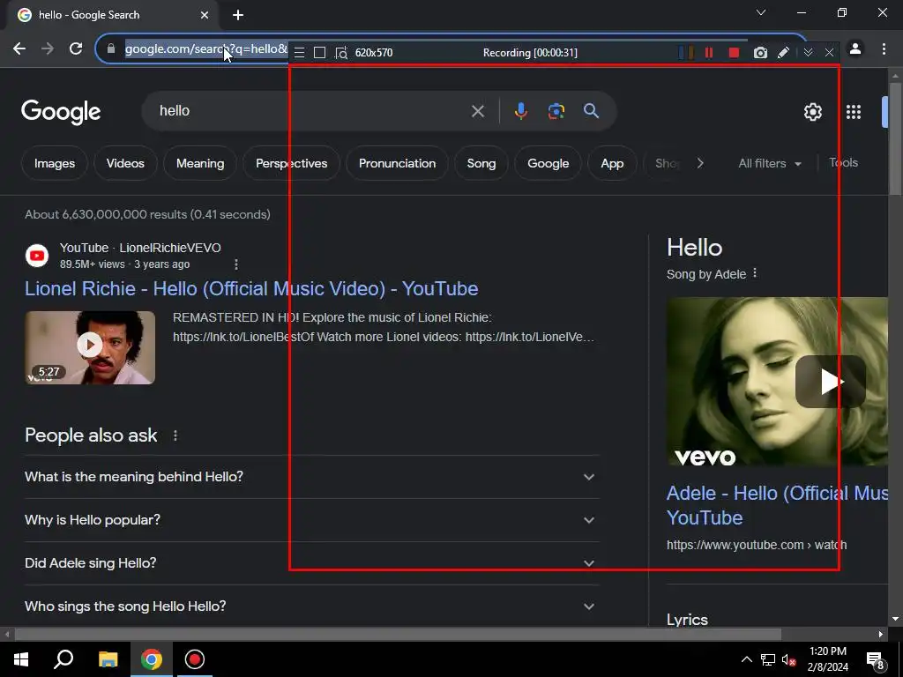
Task: Open Chrome profile avatar
Action: click(855, 49)
